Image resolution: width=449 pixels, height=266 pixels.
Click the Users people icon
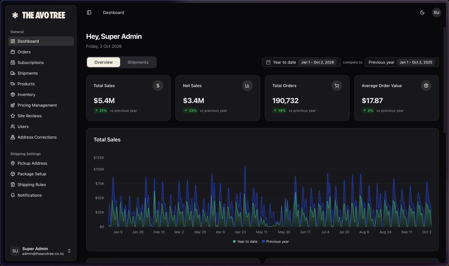(13, 127)
